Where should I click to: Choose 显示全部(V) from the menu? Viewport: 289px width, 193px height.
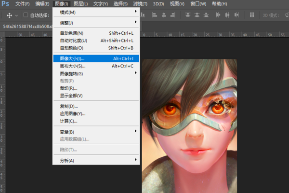tap(96, 96)
